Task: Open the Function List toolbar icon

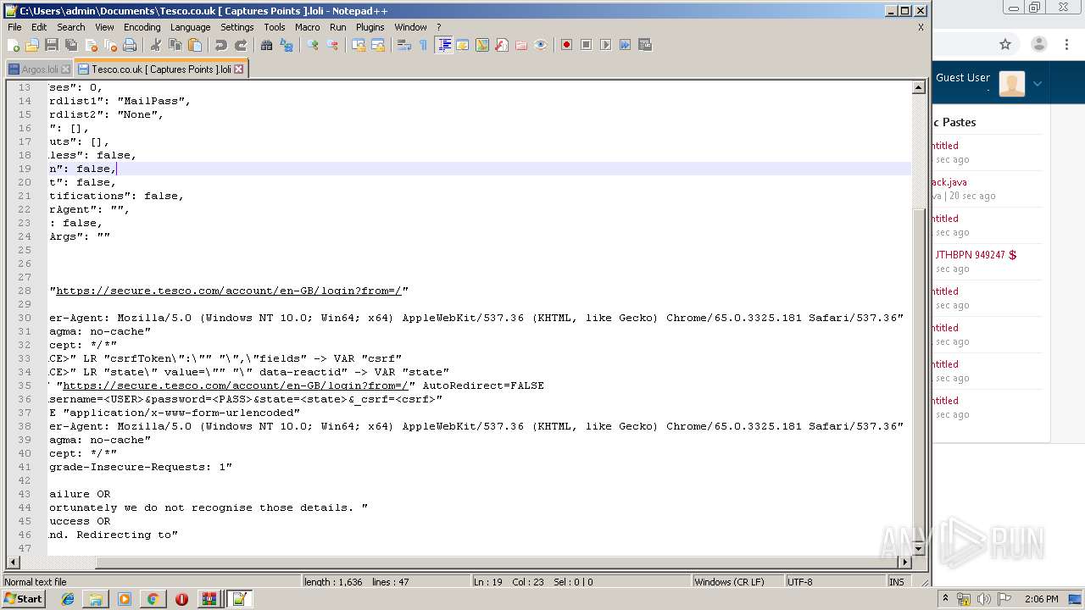Action: click(502, 45)
